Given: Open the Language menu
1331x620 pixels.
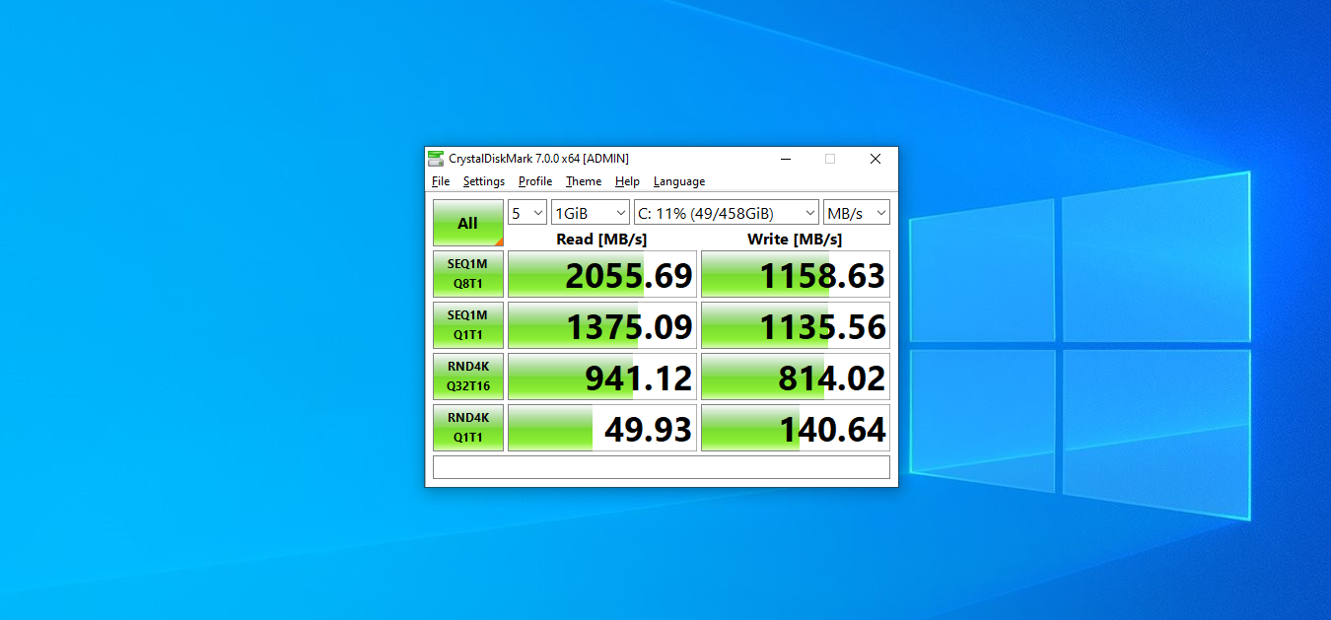Looking at the screenshot, I should click(679, 181).
